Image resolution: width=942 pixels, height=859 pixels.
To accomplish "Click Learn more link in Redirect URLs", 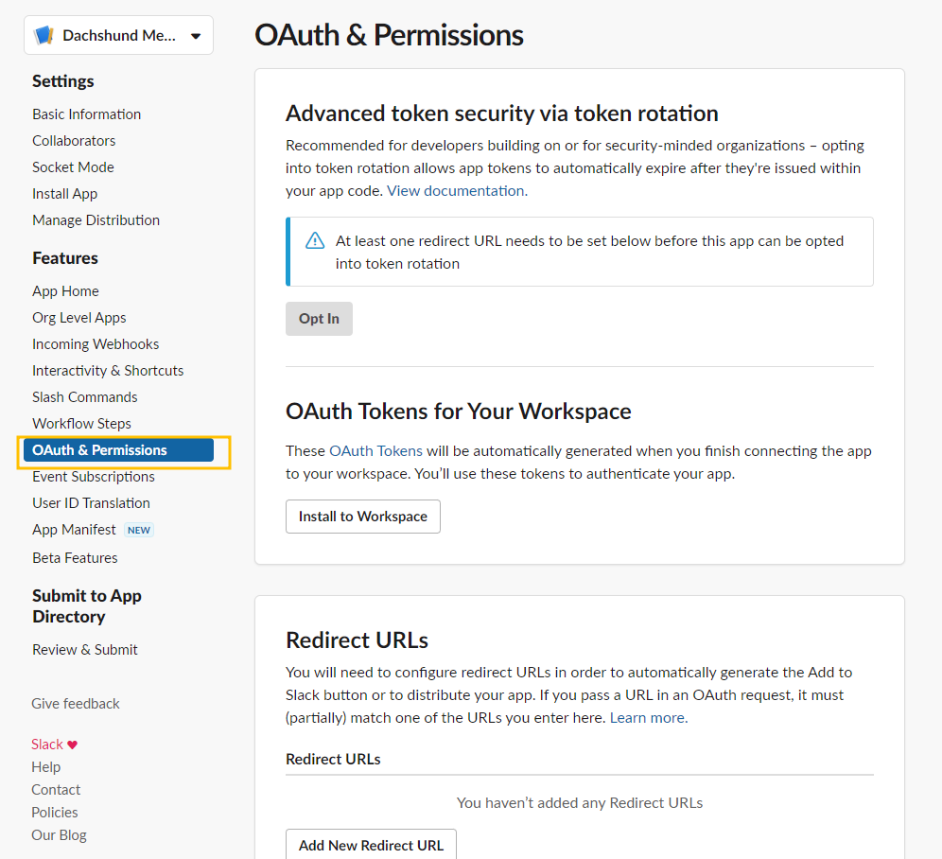I will tap(649, 718).
